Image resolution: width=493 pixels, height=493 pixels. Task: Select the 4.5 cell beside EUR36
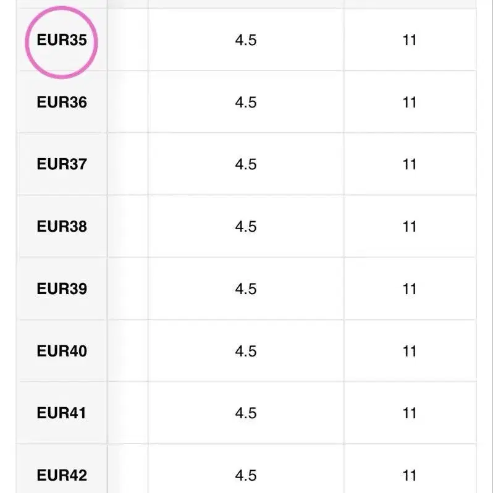click(246, 102)
